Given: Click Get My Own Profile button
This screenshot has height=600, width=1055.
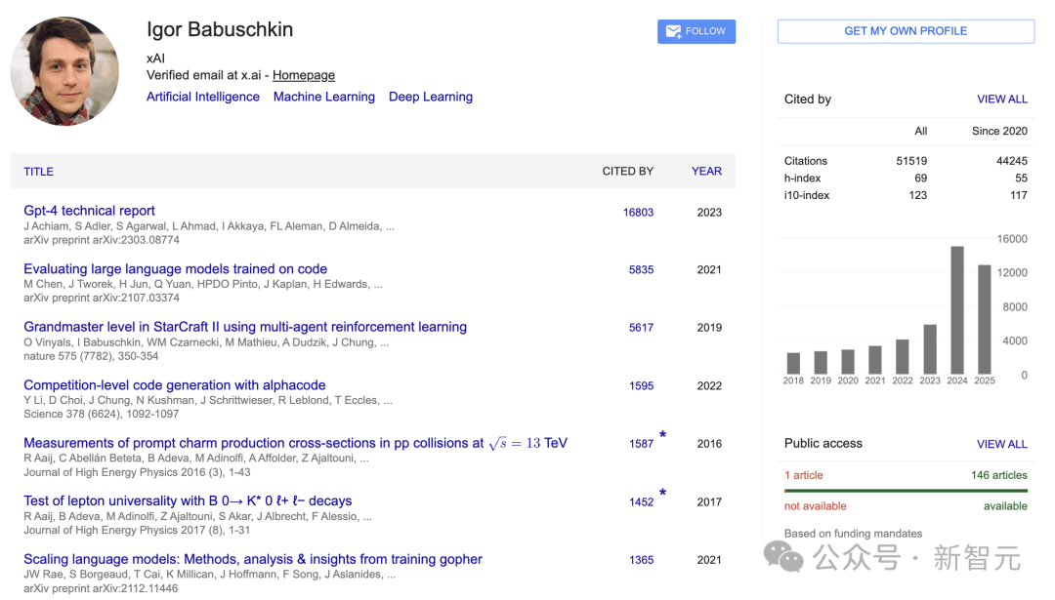Looking at the screenshot, I should tap(906, 31).
